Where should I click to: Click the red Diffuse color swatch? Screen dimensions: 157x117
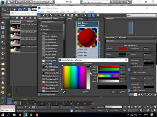[x=122, y=48]
